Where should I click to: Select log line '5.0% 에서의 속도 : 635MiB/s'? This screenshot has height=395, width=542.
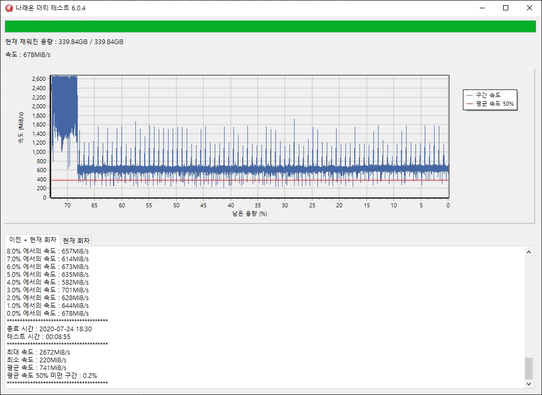48,274
